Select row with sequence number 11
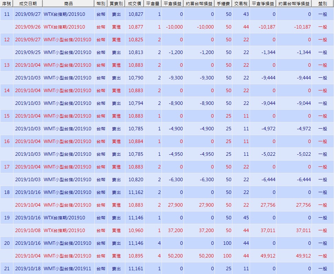 (167, 14)
